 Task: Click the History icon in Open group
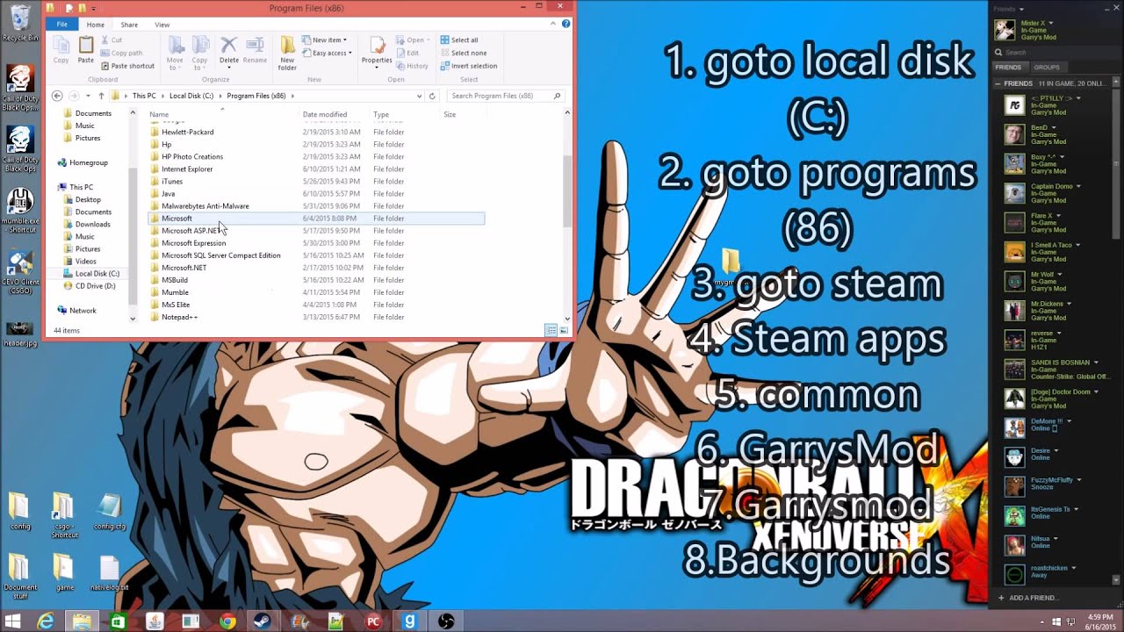coord(413,66)
